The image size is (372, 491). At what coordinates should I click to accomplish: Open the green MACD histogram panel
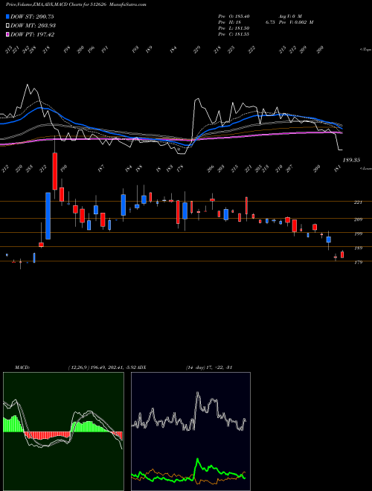pyautogui.click(x=63, y=431)
